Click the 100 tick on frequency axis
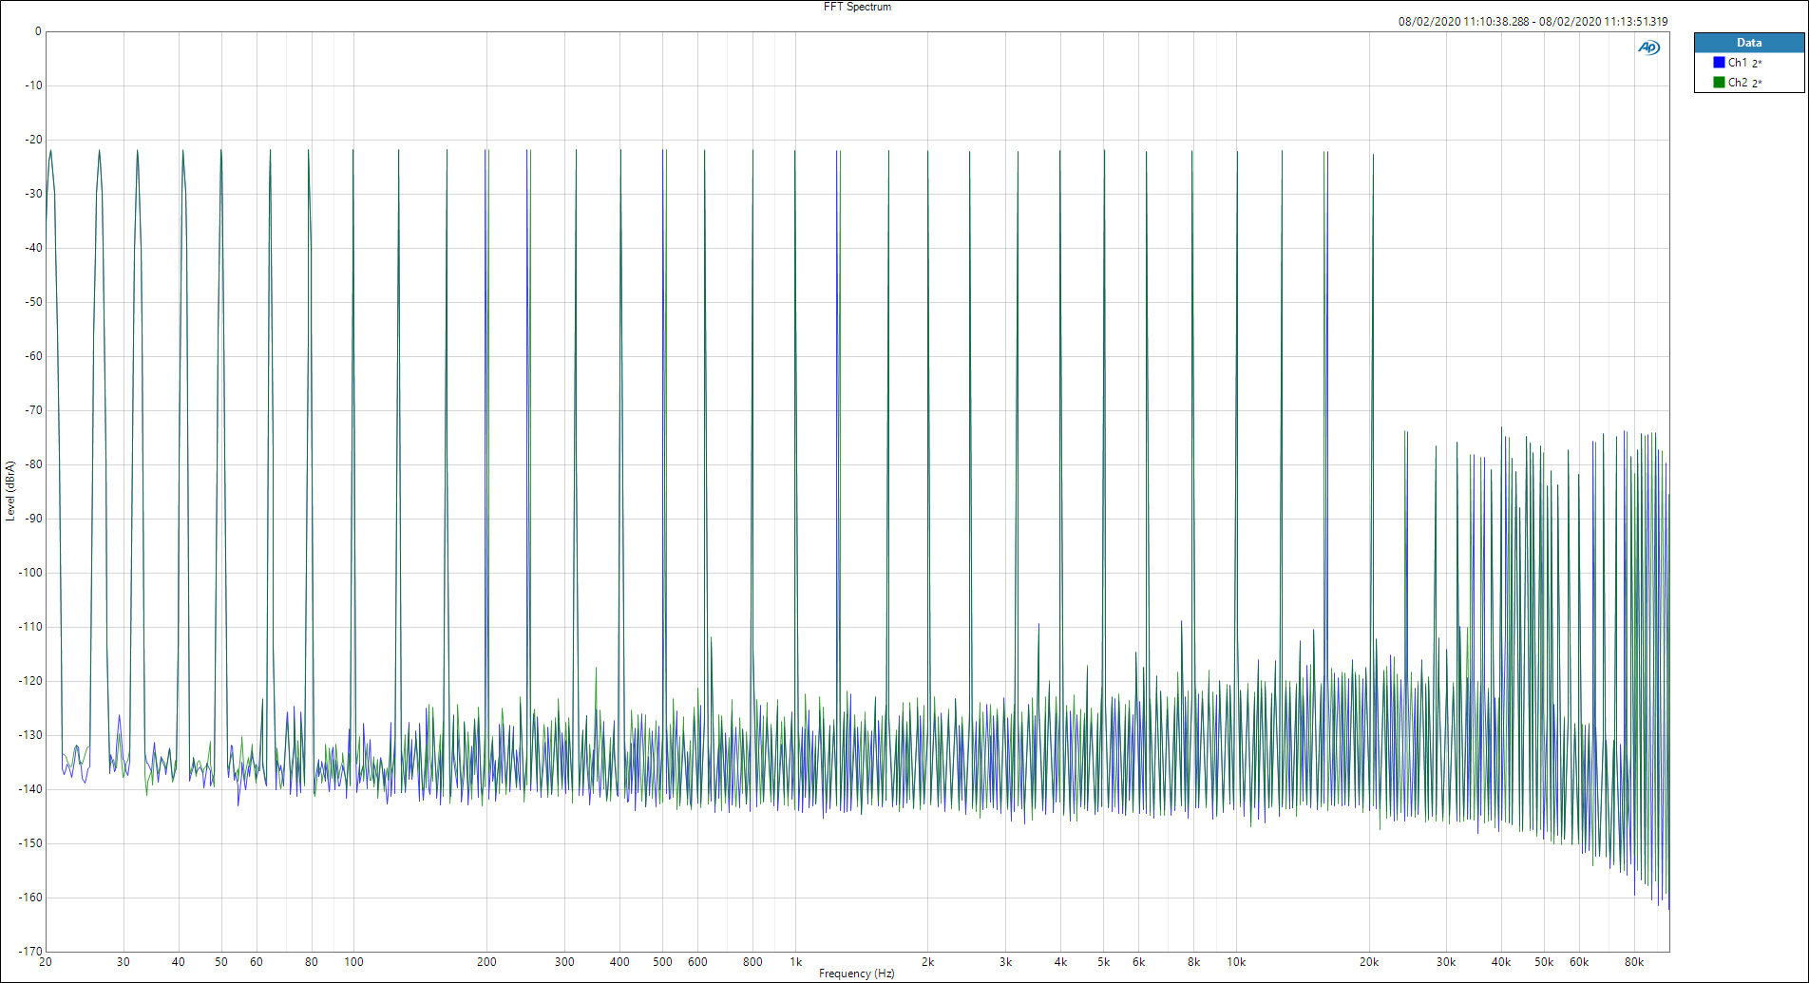This screenshot has height=983, width=1809. 353,962
